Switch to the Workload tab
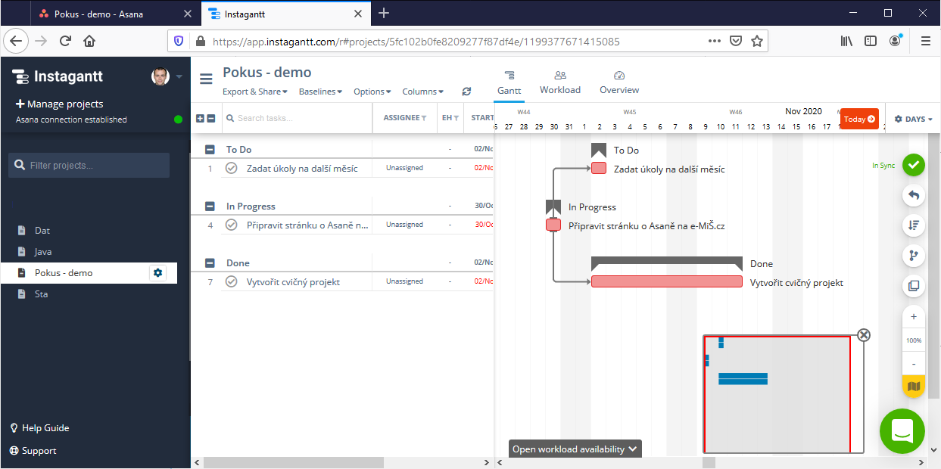Viewport: 941px width, 469px height. [x=560, y=82]
